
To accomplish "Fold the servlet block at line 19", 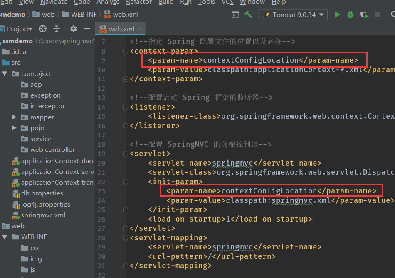I will point(126,154).
